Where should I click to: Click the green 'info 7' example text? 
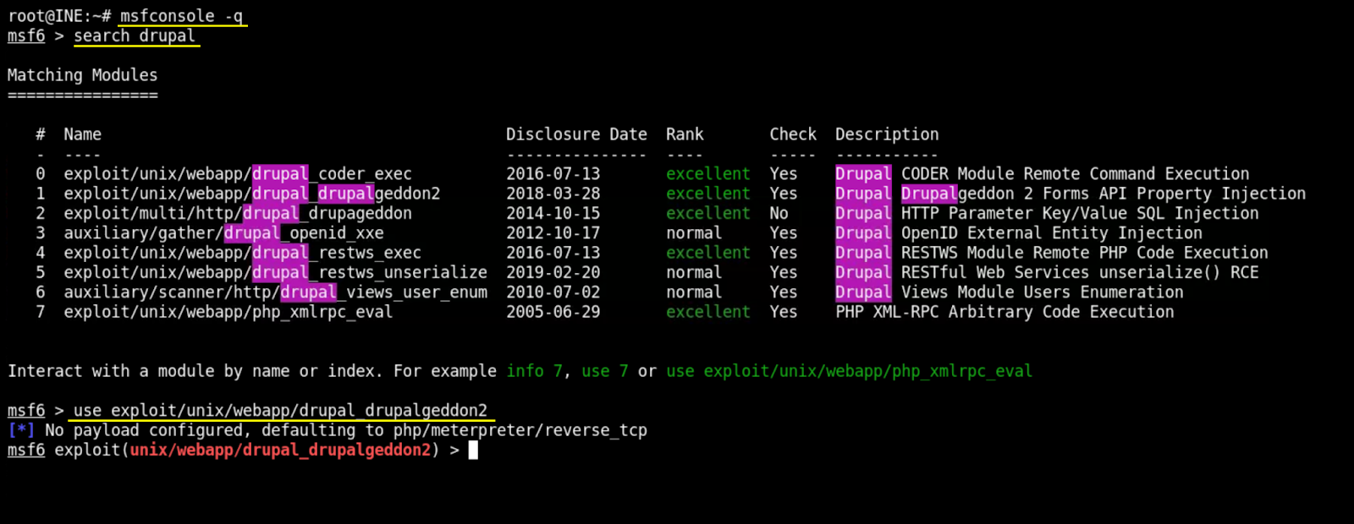pyautogui.click(x=534, y=371)
